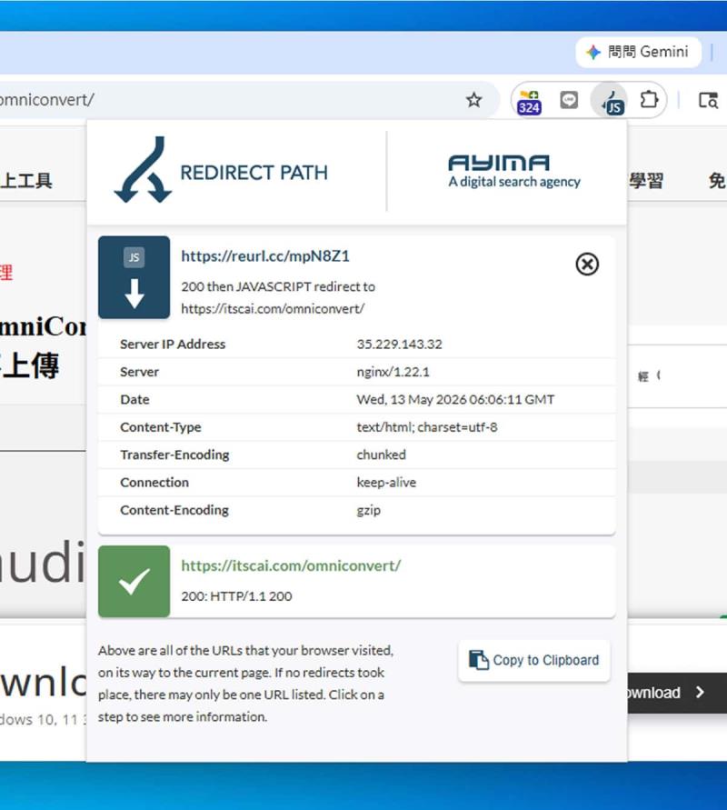
Task: Collapse the reurl.cc step with the X icon
Action: [x=587, y=265]
